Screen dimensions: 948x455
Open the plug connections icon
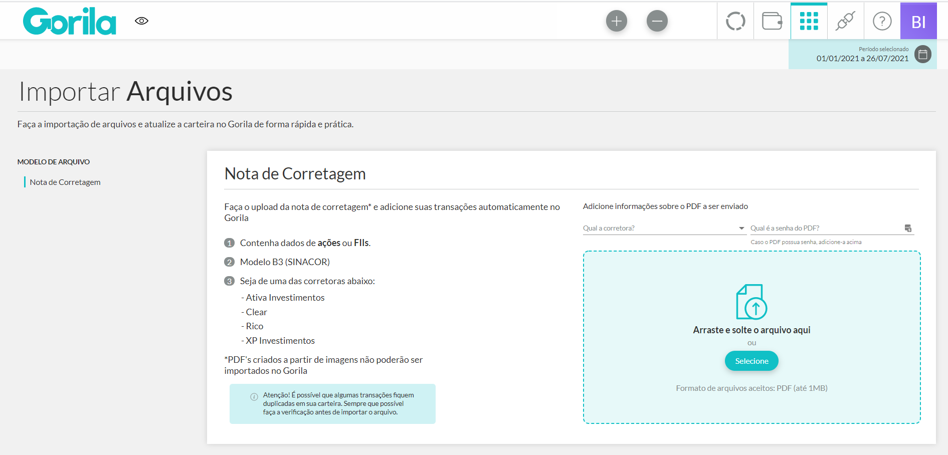(845, 21)
